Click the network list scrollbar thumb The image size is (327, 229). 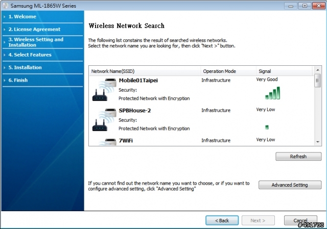317,81
